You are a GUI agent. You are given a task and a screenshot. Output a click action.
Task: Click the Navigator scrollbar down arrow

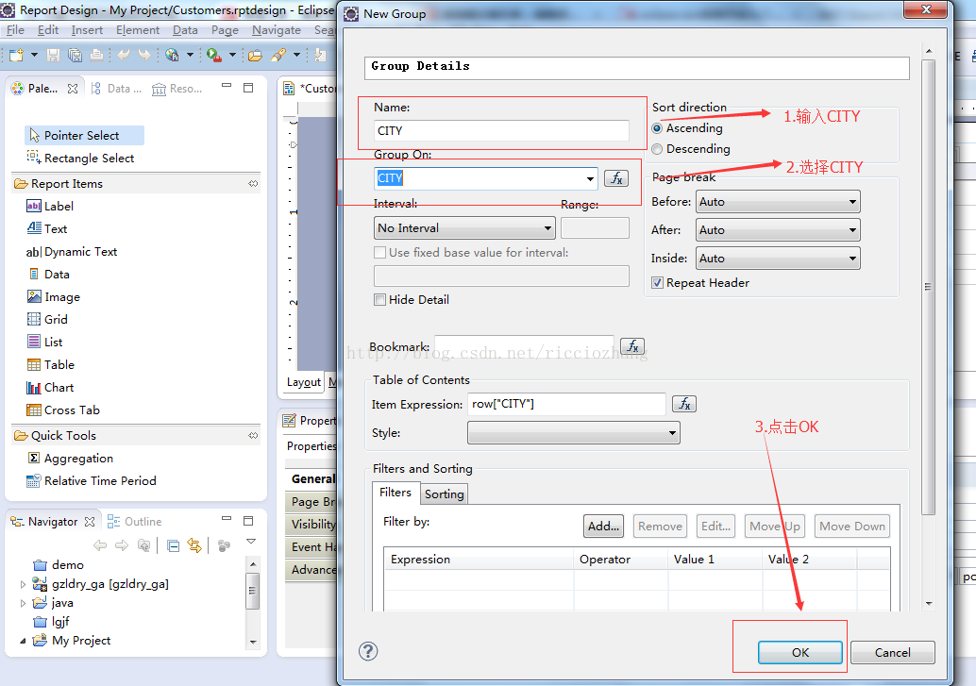[x=253, y=642]
